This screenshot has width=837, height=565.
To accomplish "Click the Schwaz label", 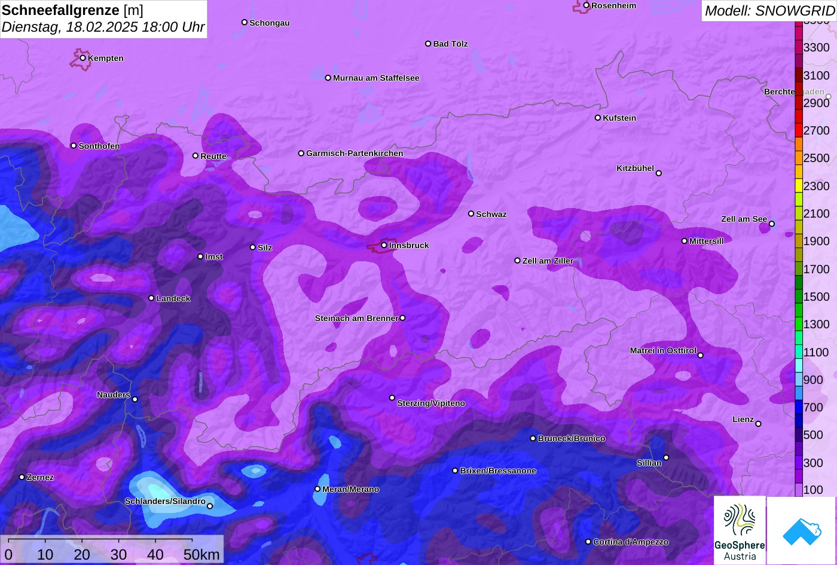I will [491, 214].
